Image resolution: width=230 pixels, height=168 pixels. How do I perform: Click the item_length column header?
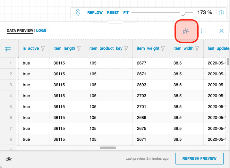[x=64, y=48]
